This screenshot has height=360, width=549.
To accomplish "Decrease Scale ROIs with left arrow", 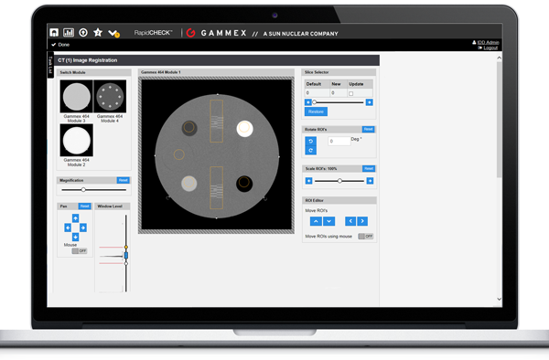I will 308,181.
